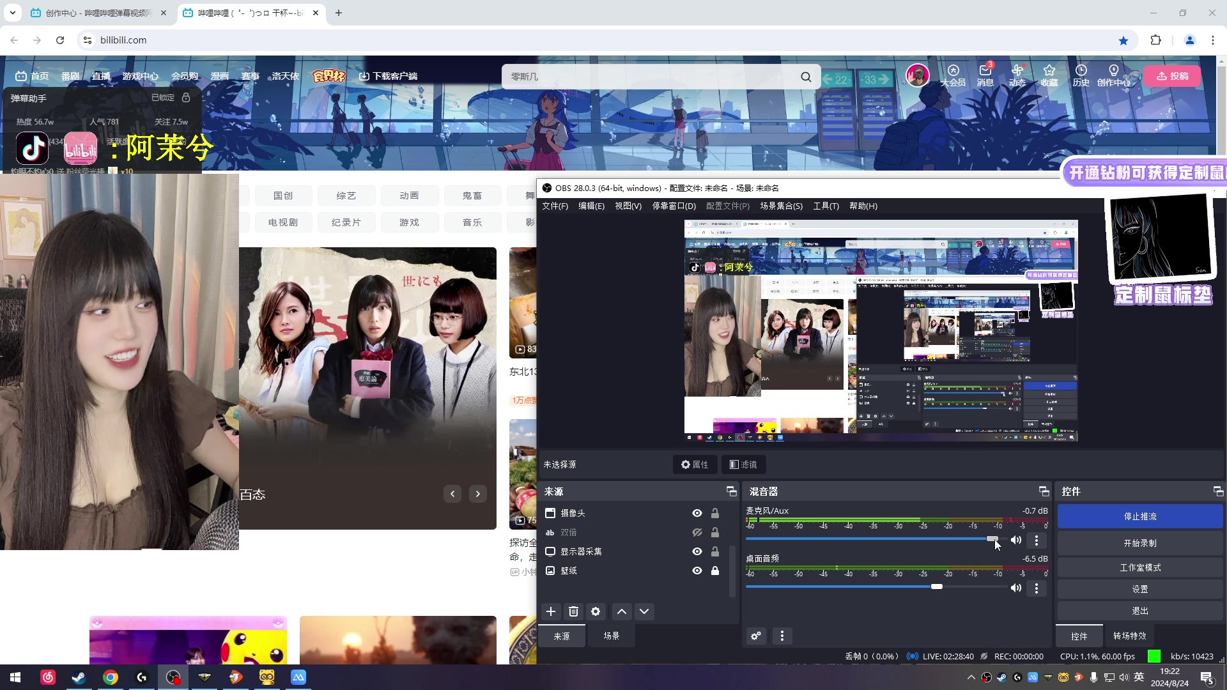Click the pink 投稿 upload button
Image resolution: width=1227 pixels, height=690 pixels.
1173,76
